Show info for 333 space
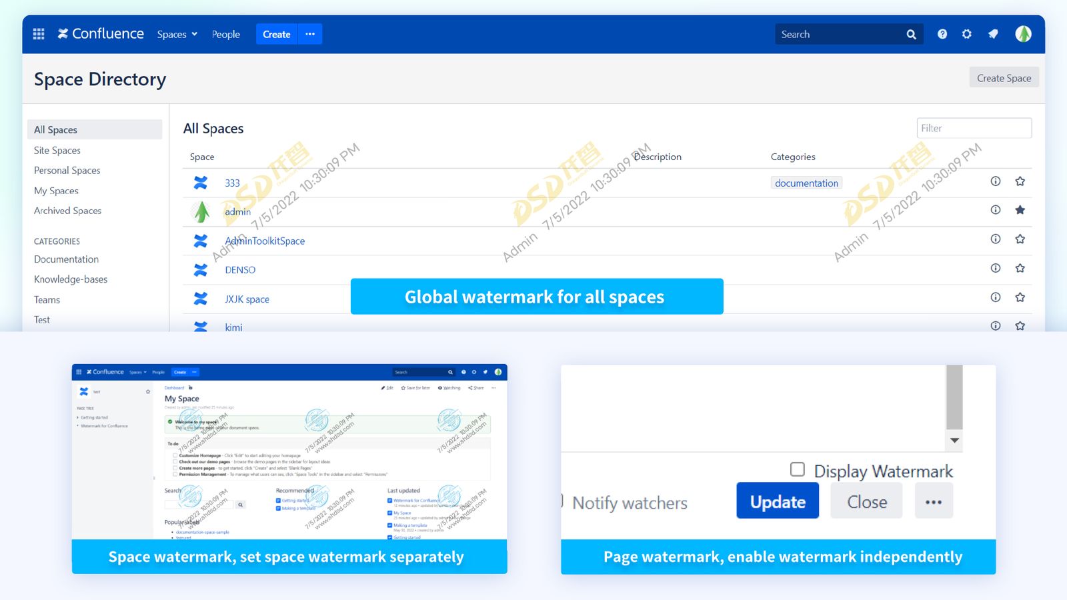 [996, 181]
